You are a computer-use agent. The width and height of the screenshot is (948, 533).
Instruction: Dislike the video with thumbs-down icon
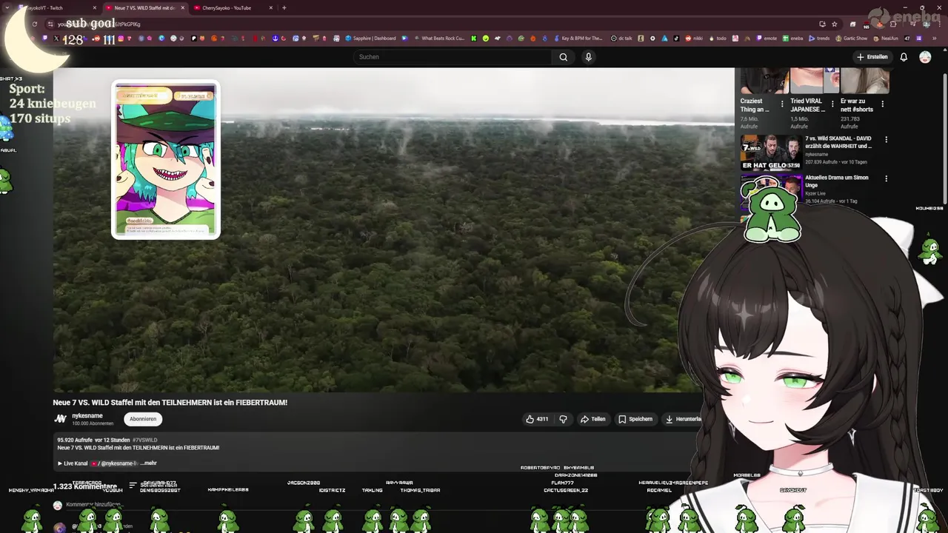click(x=564, y=419)
